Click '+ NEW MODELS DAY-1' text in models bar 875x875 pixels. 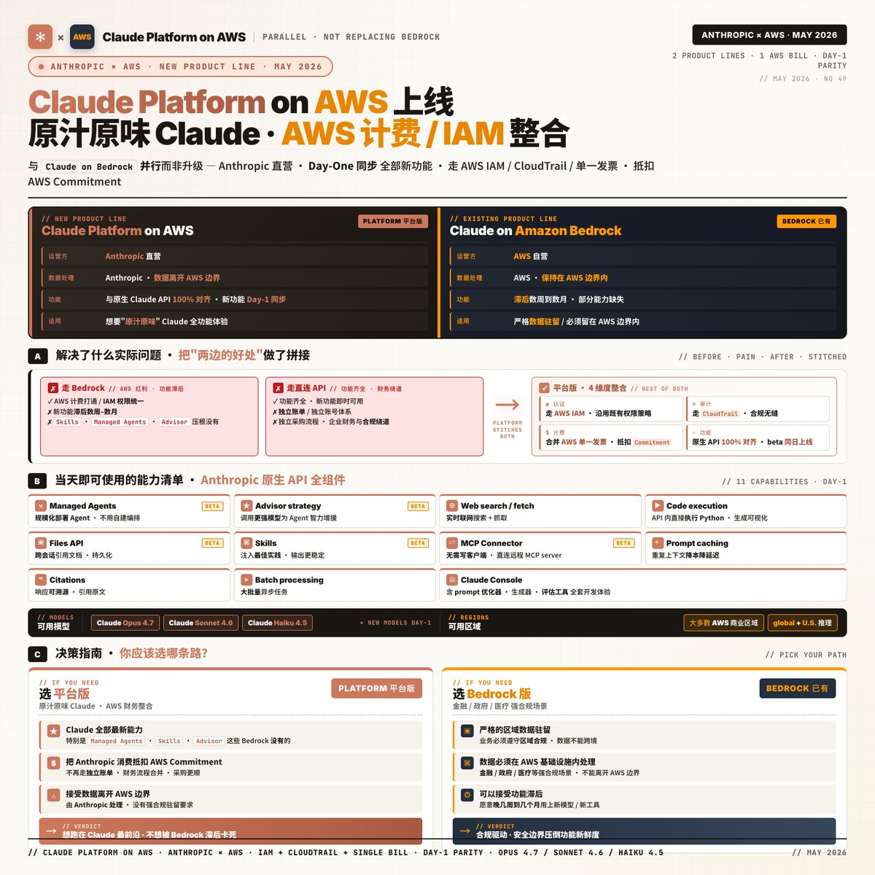click(396, 623)
